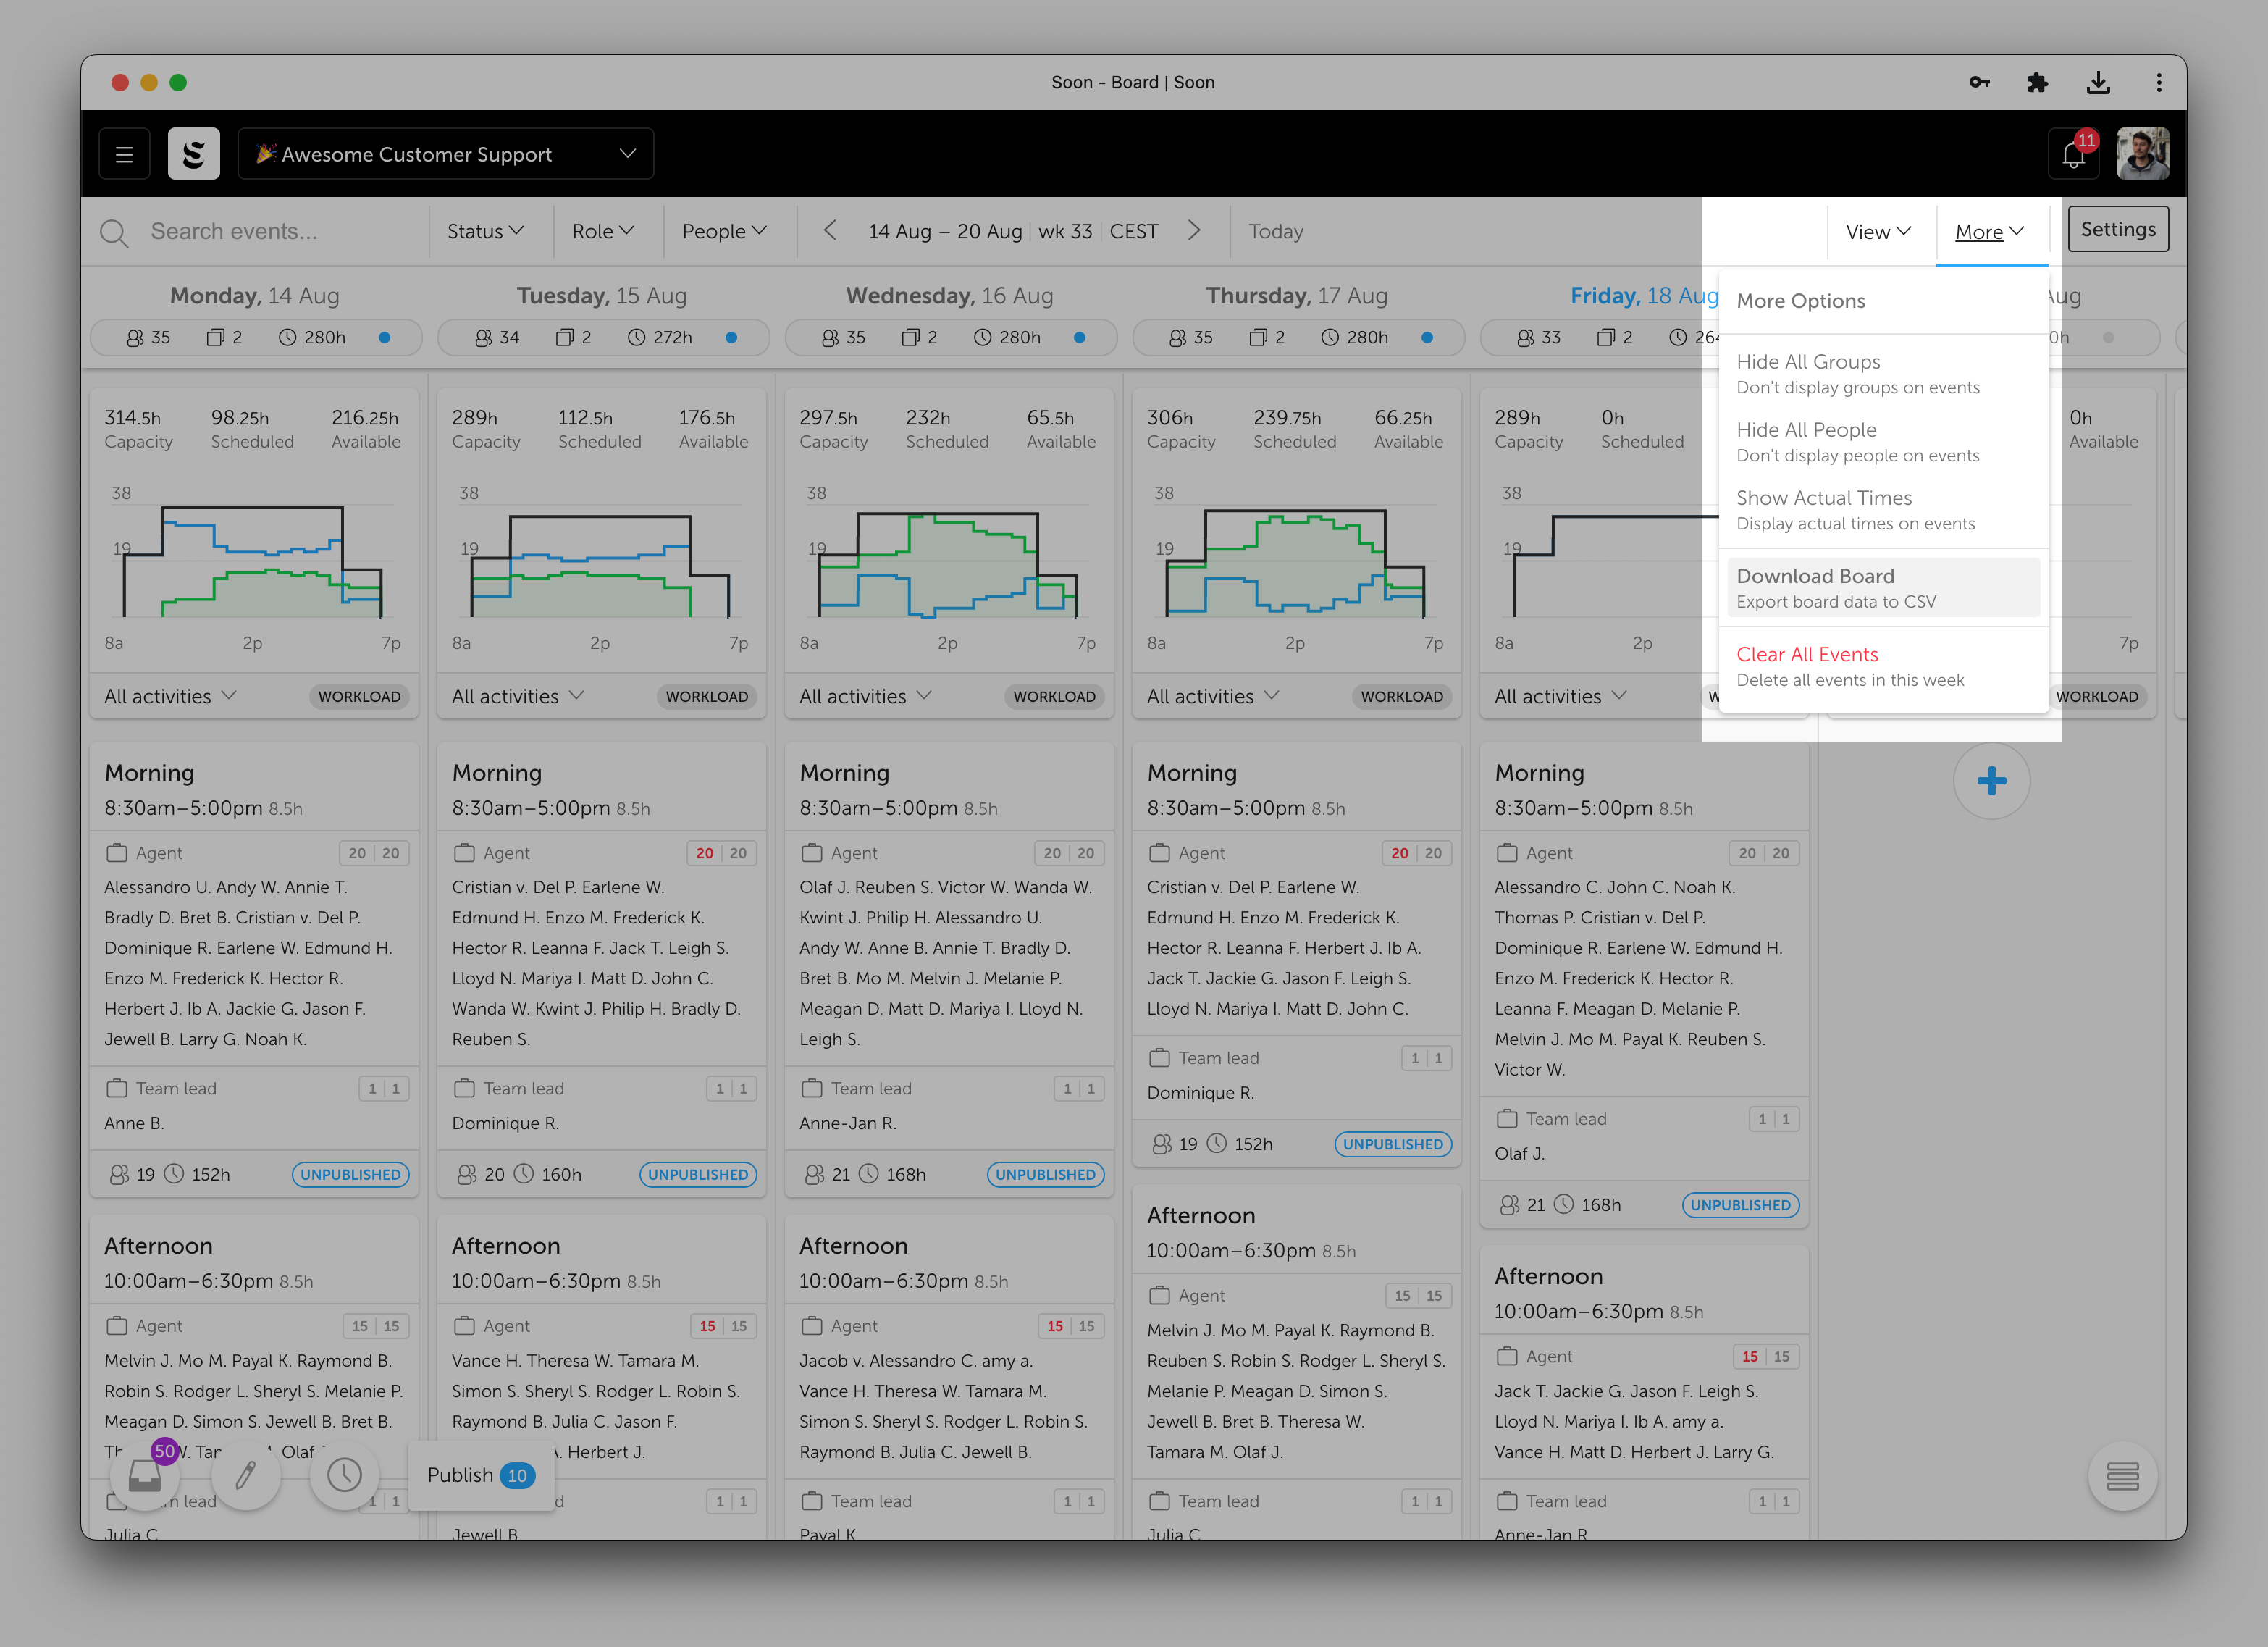Select the pencil edit tool icon
The width and height of the screenshot is (2268, 1647).
245,1475
